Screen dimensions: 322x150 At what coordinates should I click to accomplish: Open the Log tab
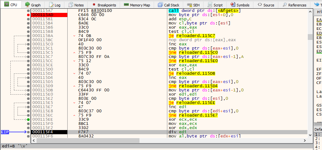pyautogui.click(x=55, y=5)
